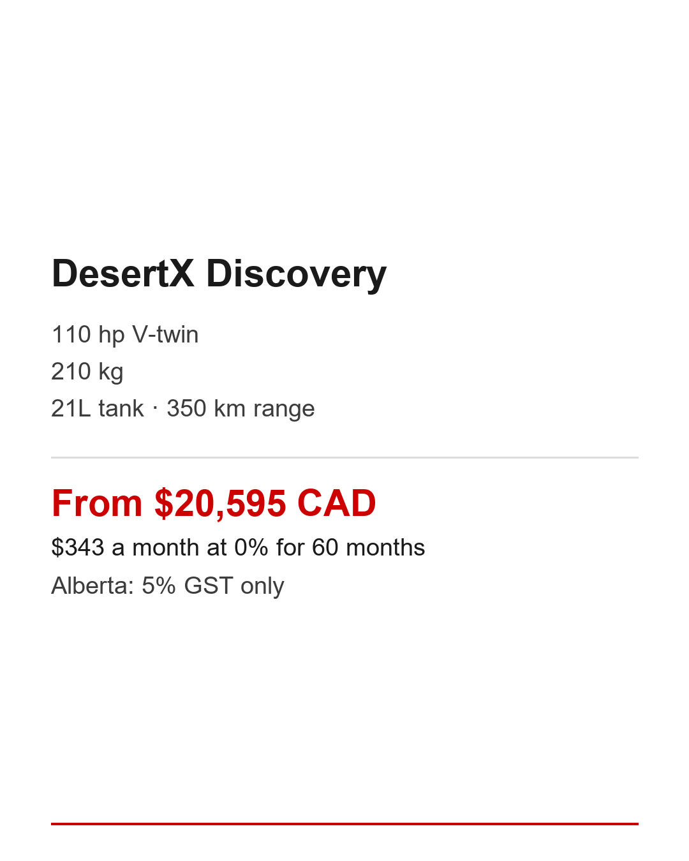Click the 110 hp V-twin spec

click(x=125, y=335)
